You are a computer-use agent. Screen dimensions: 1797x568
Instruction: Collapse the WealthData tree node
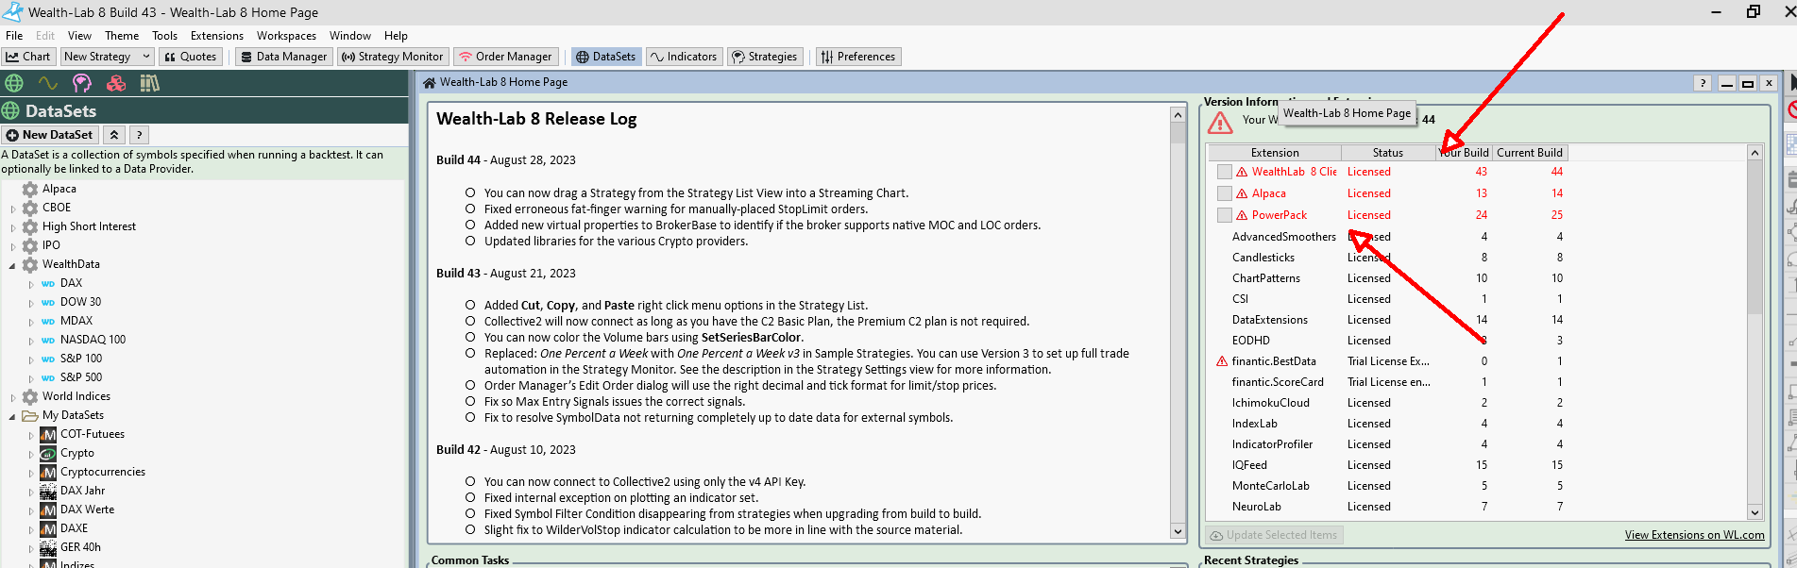click(x=13, y=264)
